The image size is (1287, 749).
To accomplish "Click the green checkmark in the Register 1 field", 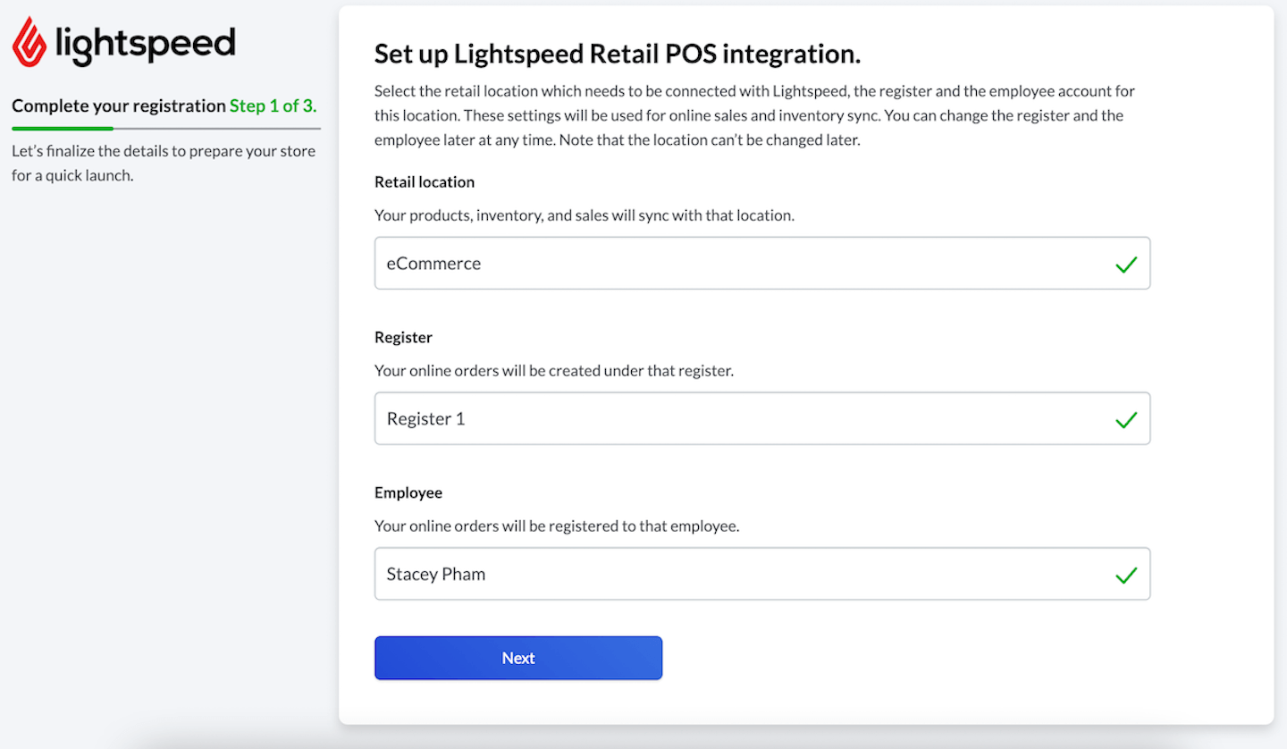I will [1126, 419].
